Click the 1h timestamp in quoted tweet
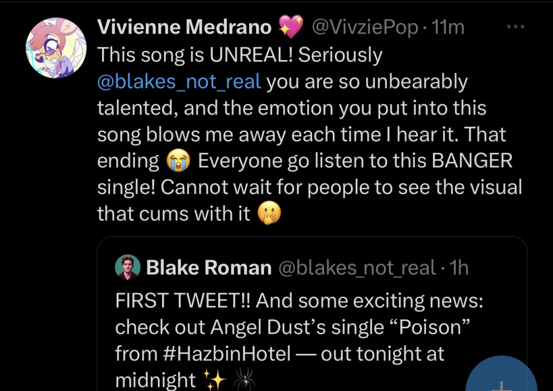553x391 pixels. coord(460,267)
